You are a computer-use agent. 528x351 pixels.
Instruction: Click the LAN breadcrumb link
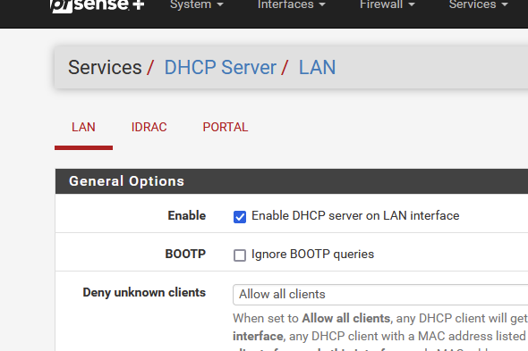317,67
